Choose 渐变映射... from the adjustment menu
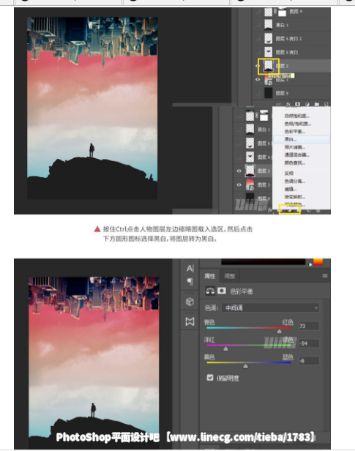This screenshot has height=451, width=355. click(301, 197)
